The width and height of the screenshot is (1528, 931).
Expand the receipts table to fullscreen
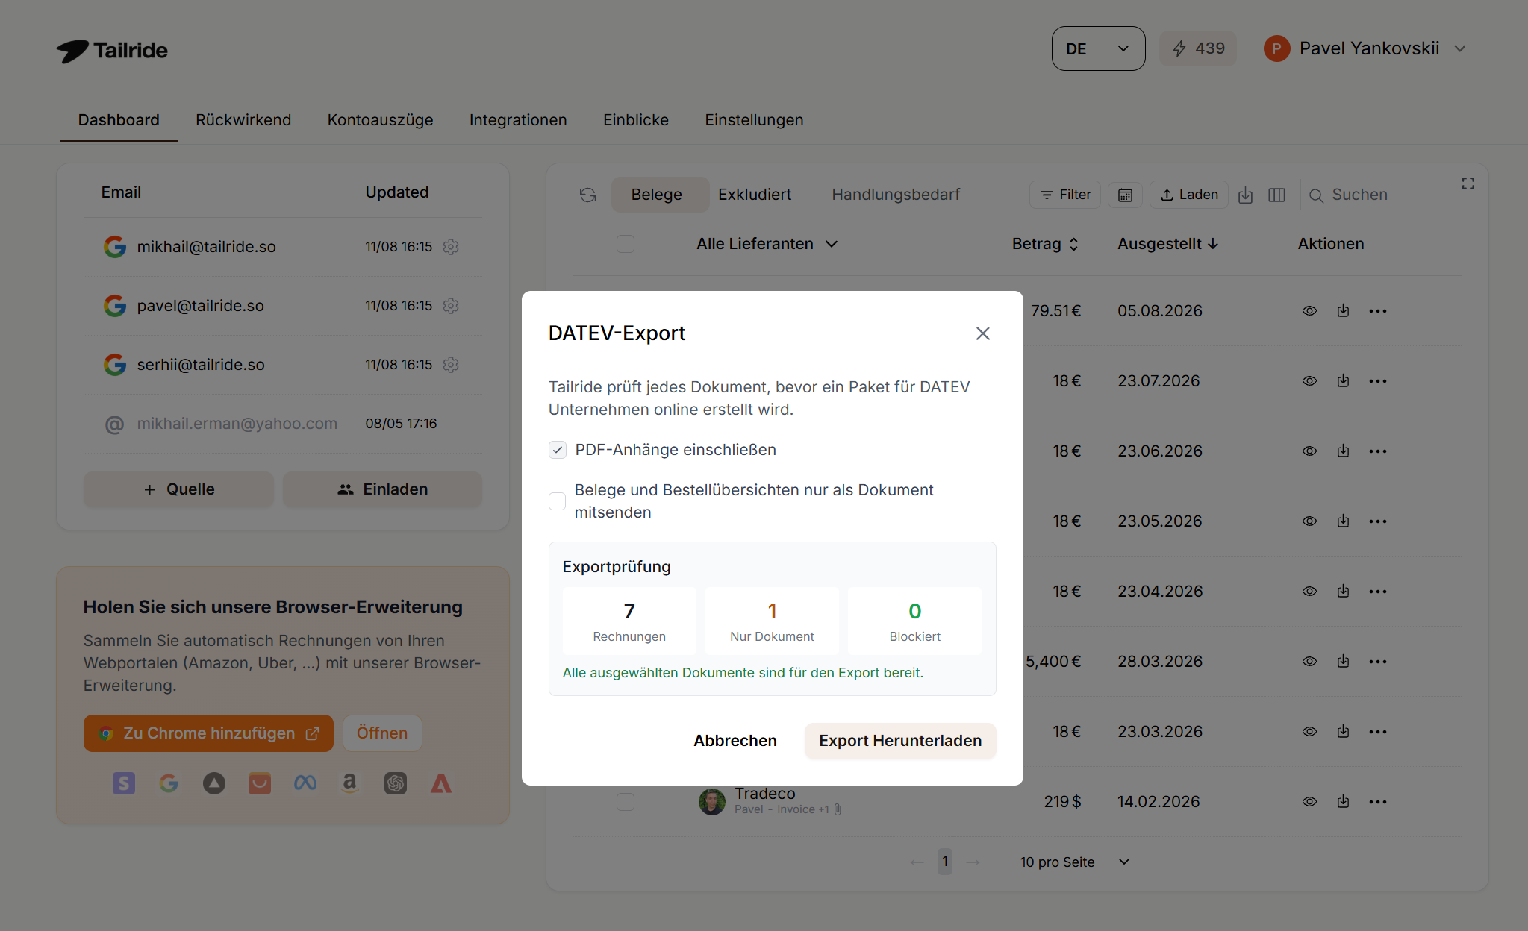[x=1468, y=184]
